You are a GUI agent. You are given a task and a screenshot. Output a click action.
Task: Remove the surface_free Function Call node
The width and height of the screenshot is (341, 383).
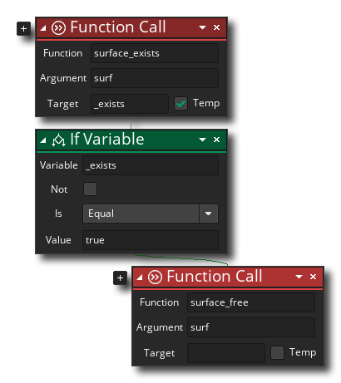click(313, 277)
